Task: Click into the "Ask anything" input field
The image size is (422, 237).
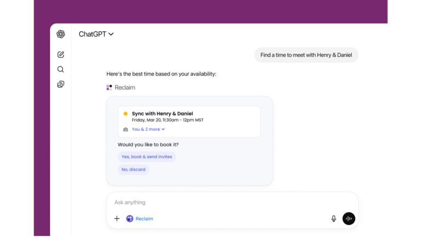Action: coord(219,203)
